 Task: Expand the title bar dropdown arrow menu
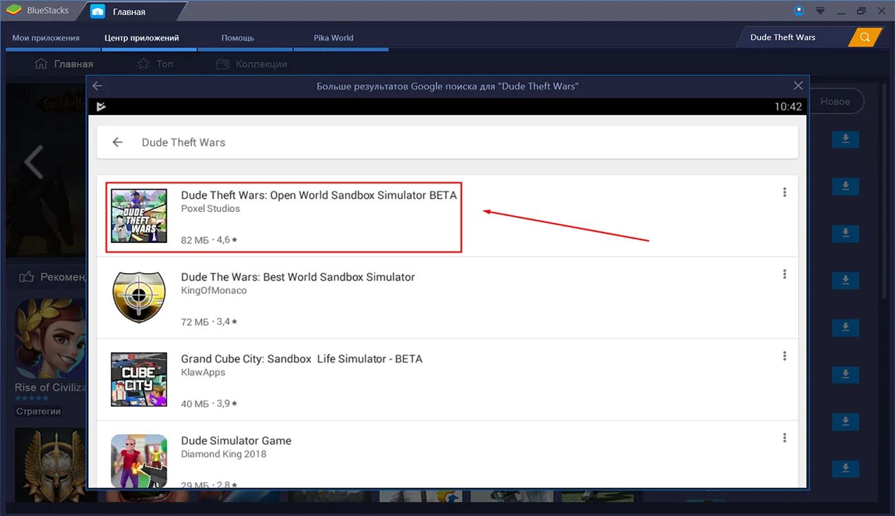tap(820, 11)
